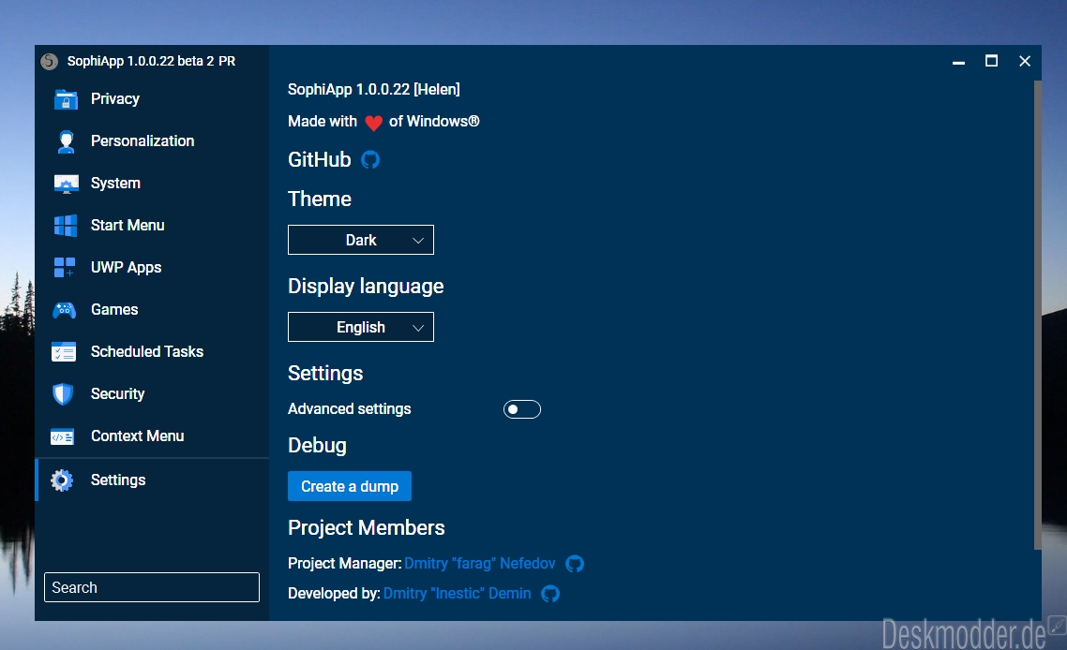Click the "Developed by:" label
1067x650 pixels.
[x=334, y=594]
